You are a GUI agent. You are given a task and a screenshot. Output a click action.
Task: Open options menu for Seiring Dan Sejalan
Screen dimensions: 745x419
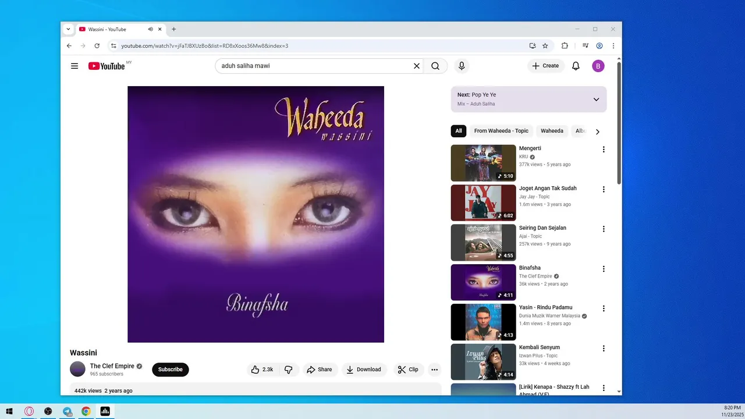(x=604, y=229)
